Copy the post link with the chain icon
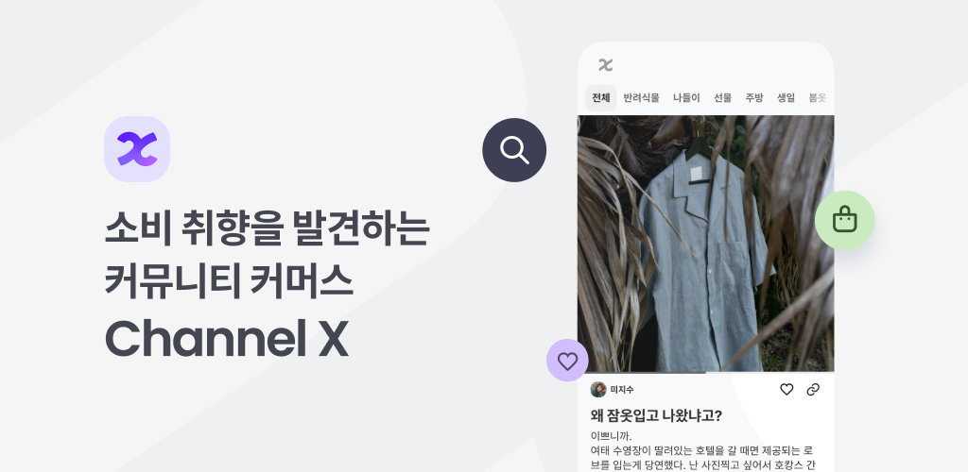Viewport: 968px width, 472px height. click(813, 390)
